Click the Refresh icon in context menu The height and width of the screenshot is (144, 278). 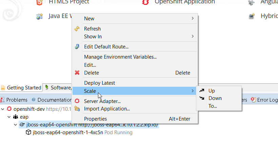77,29
